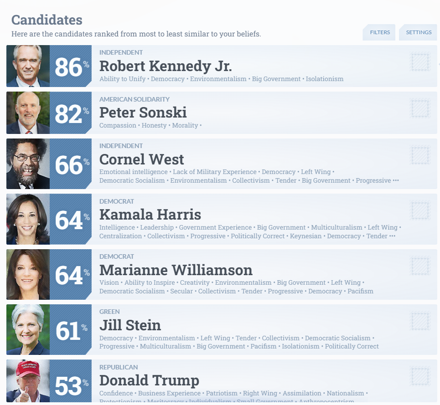Tick the checkbox beside Peter Sonski
This screenshot has width=440, height=405.
click(x=420, y=108)
